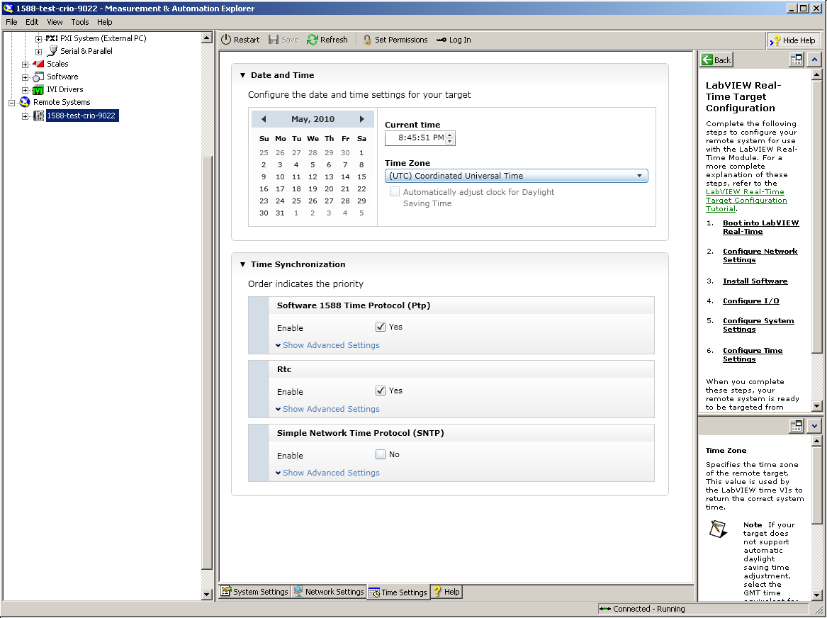Go to the previous month in the calendar
The width and height of the screenshot is (827, 618).
264,119
